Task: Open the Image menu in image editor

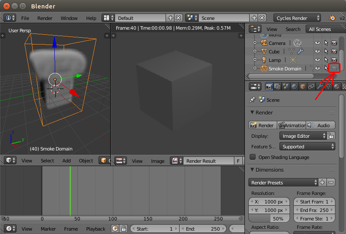Action: pos(158,161)
